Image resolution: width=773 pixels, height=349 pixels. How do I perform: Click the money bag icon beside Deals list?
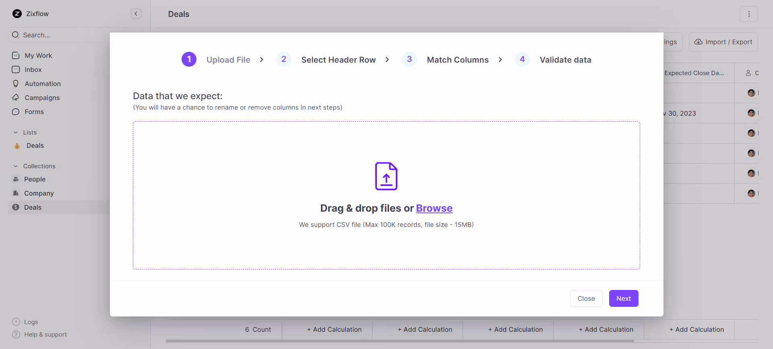[x=17, y=146]
